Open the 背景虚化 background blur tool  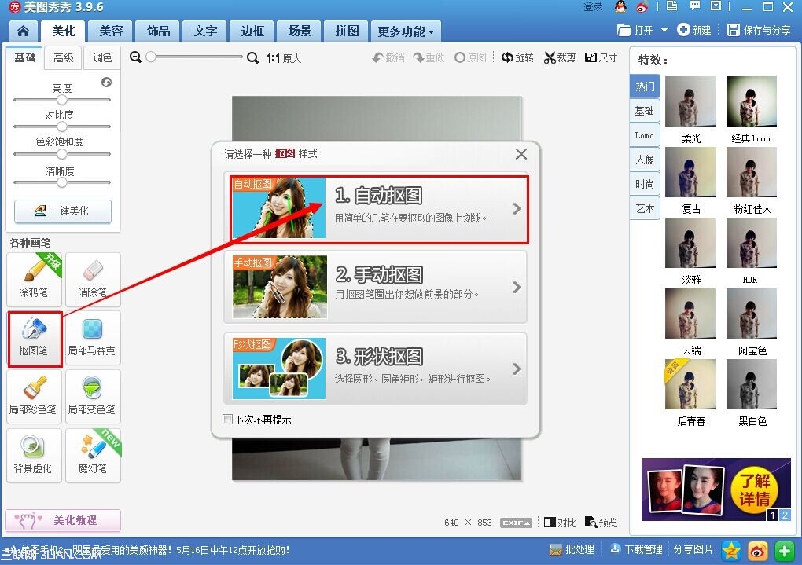[34, 456]
